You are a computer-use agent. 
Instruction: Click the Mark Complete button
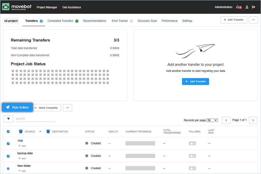(46, 108)
